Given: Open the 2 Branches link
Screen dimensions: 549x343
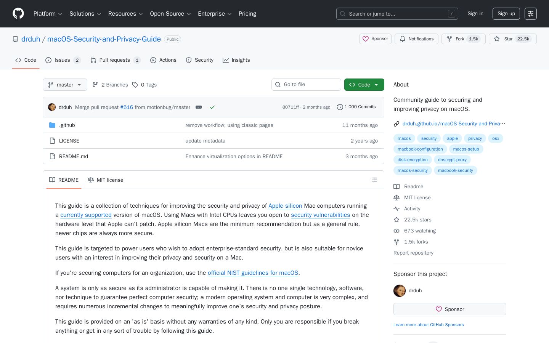Looking at the screenshot, I should point(110,85).
